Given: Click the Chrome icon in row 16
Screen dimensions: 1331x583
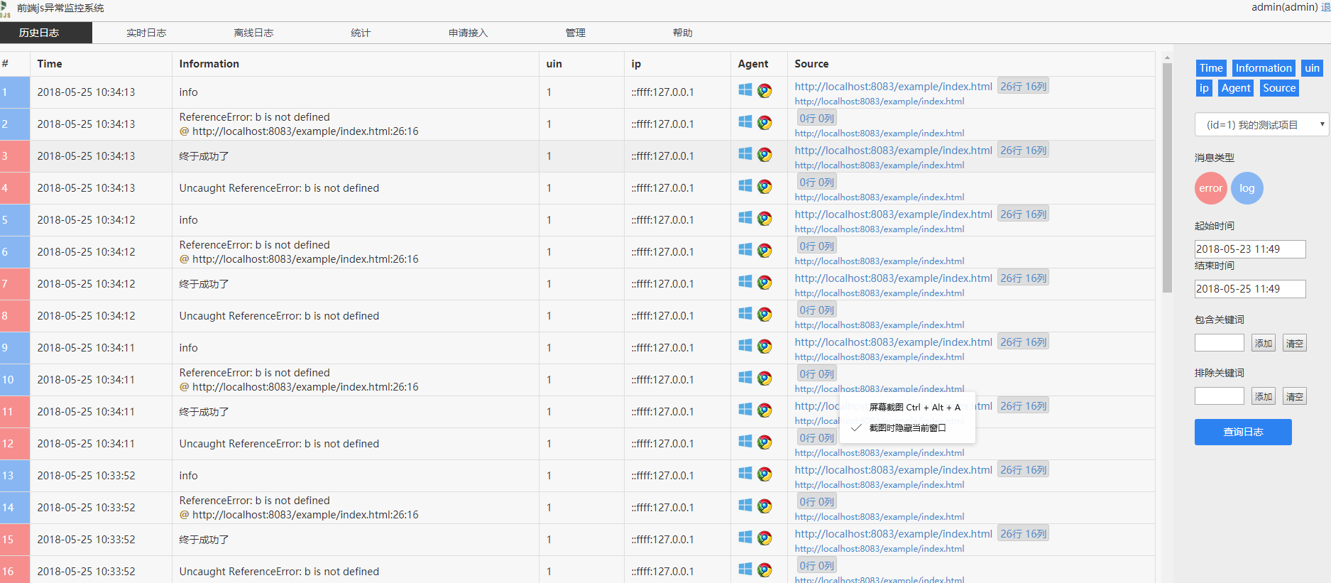Looking at the screenshot, I should 765,570.
